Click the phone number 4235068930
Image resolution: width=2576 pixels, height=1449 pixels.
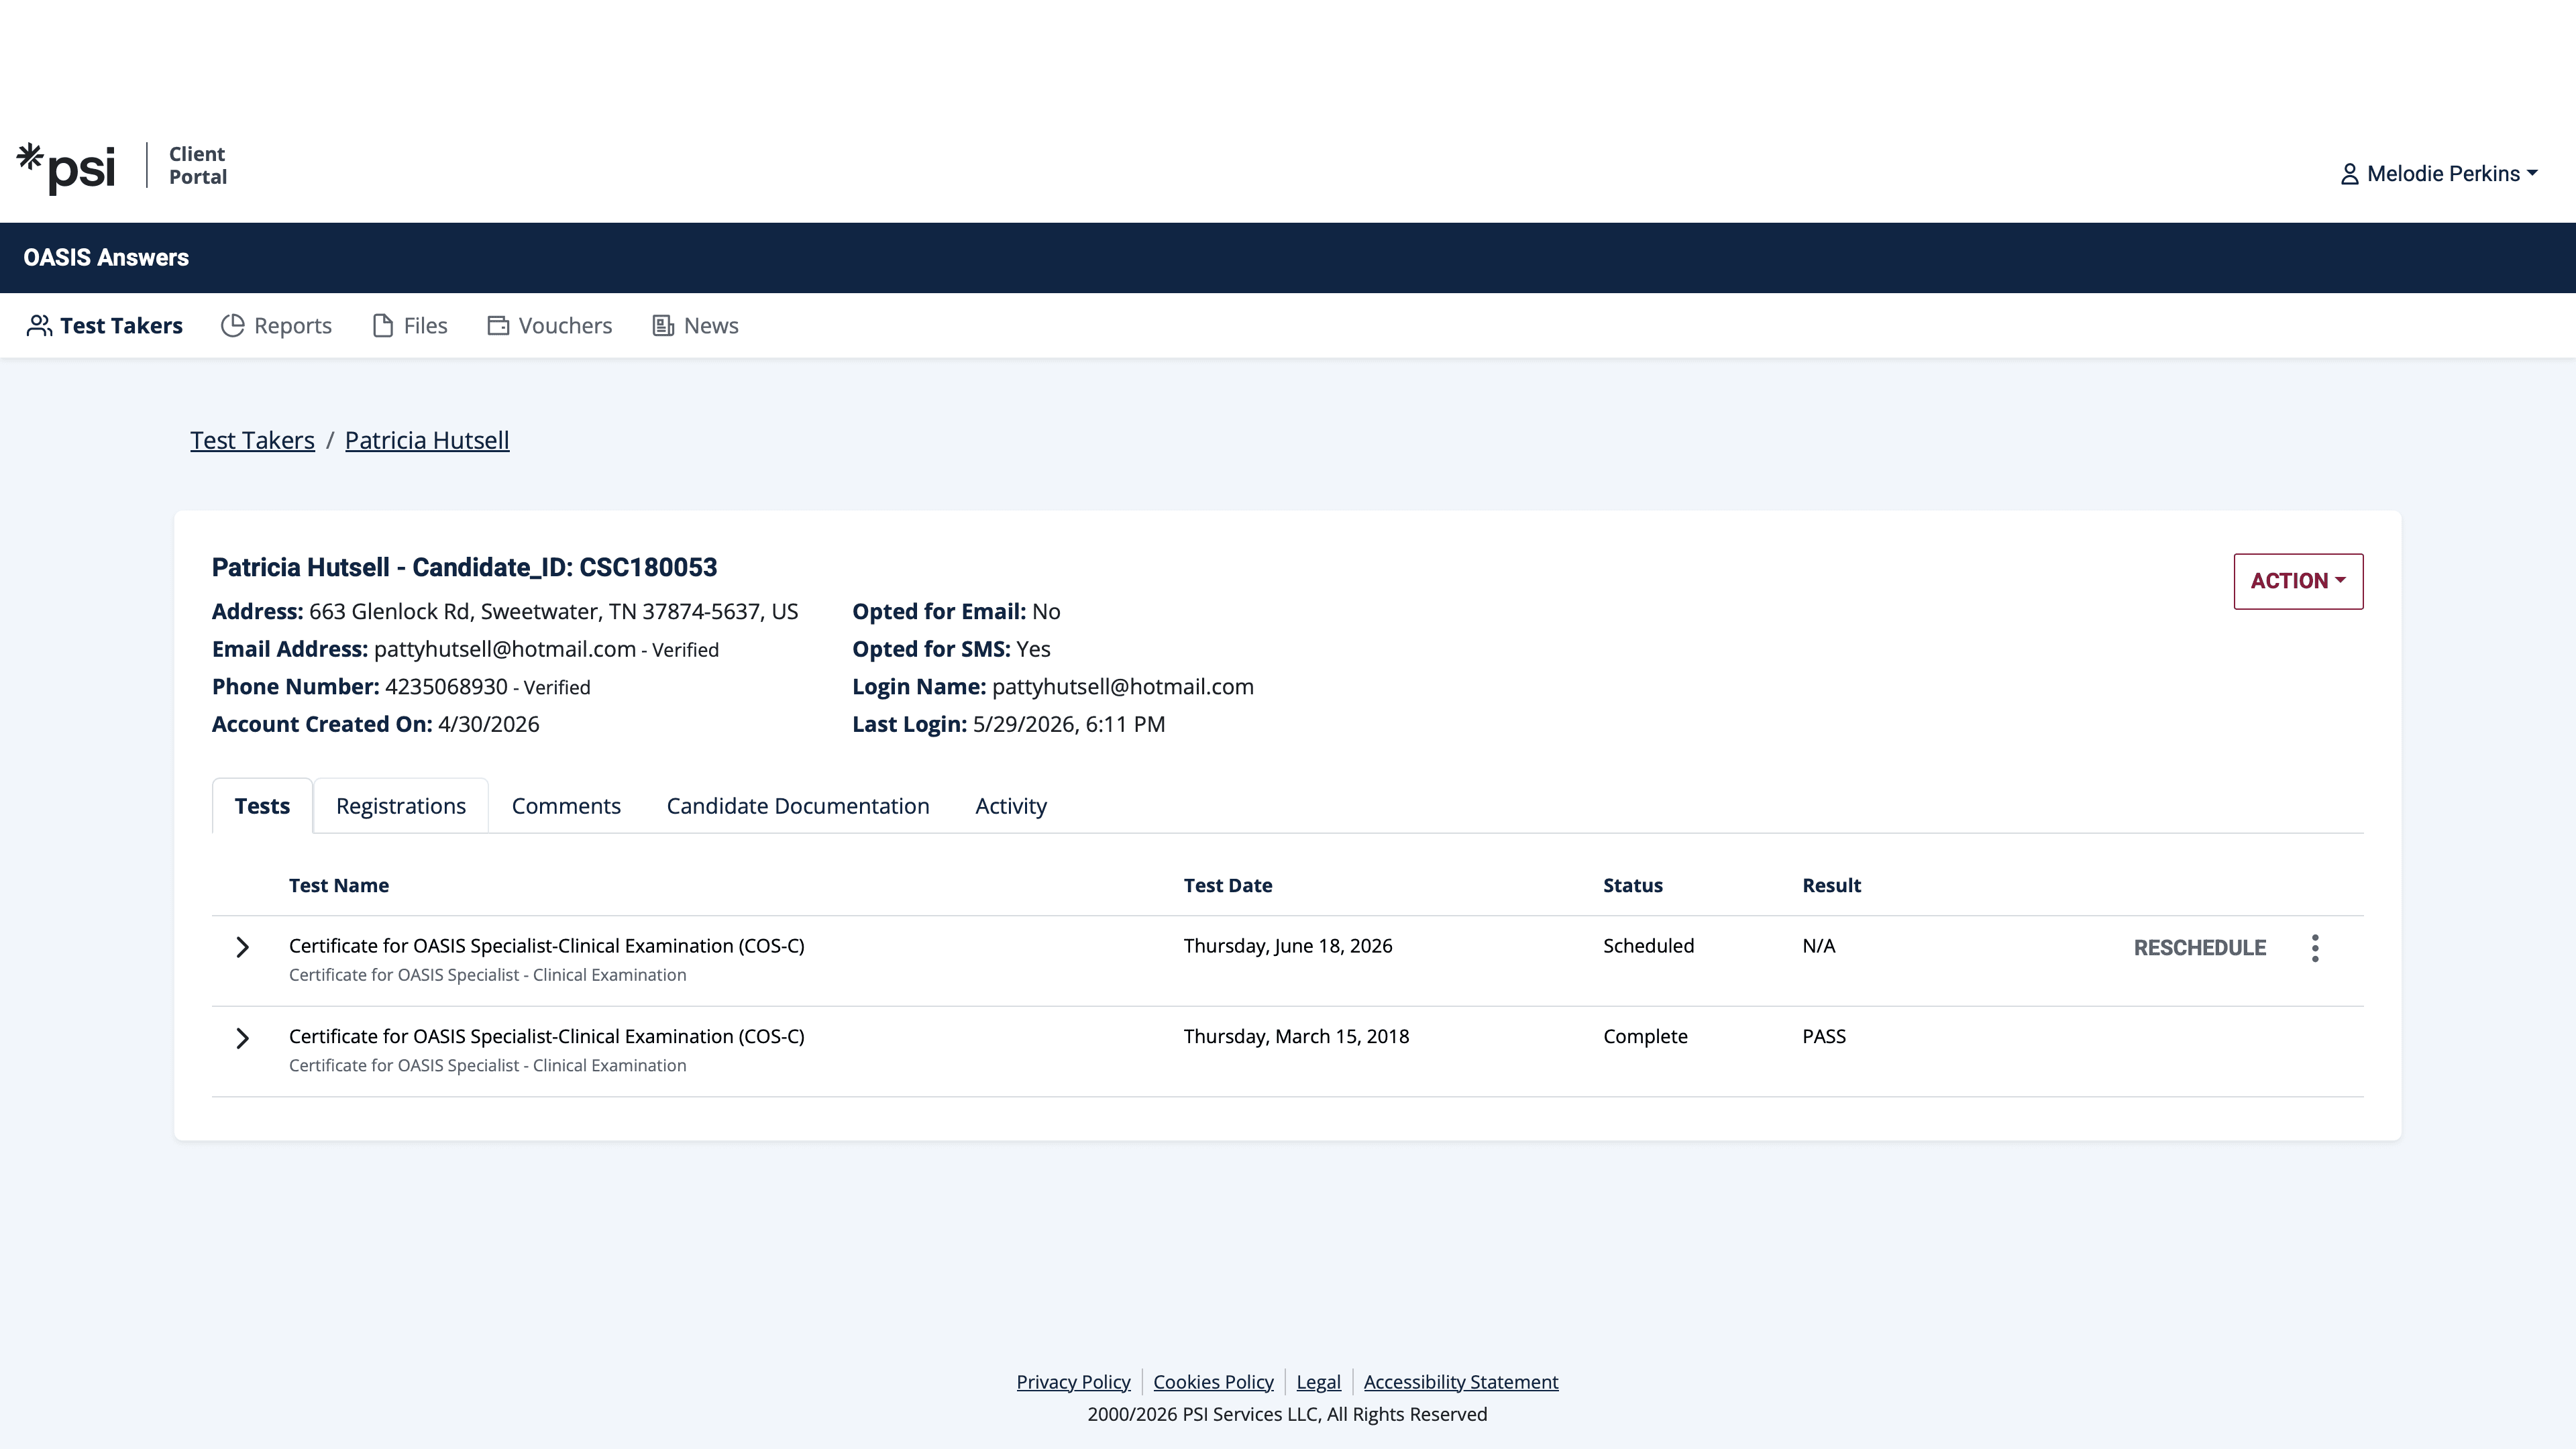tap(446, 687)
